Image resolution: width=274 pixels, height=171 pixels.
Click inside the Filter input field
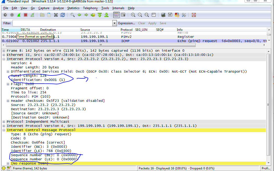tap(60, 23)
